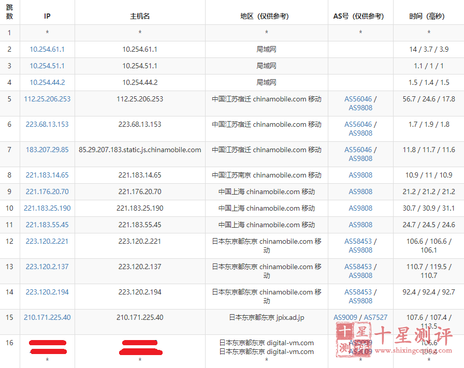Select time 56.7 / 24.6 / 17.8
This screenshot has width=464, height=368.
pos(428,99)
